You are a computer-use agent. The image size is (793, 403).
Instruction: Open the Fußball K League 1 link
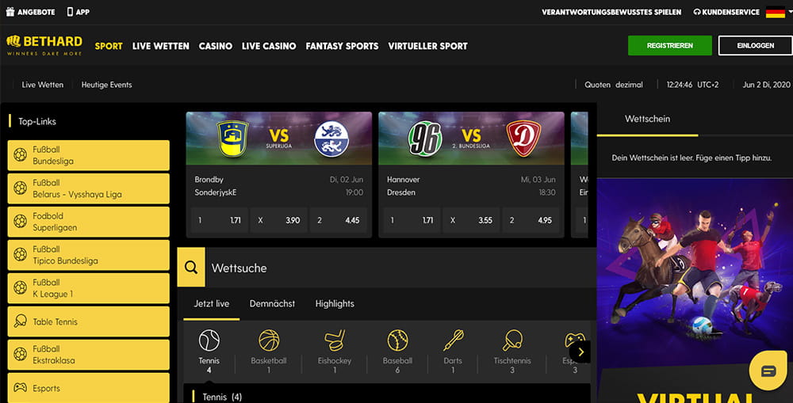89,288
